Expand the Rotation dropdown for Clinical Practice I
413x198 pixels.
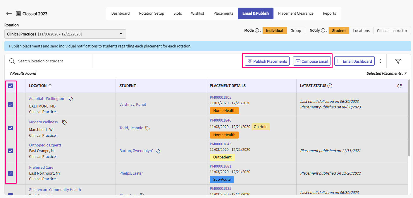click(121, 34)
